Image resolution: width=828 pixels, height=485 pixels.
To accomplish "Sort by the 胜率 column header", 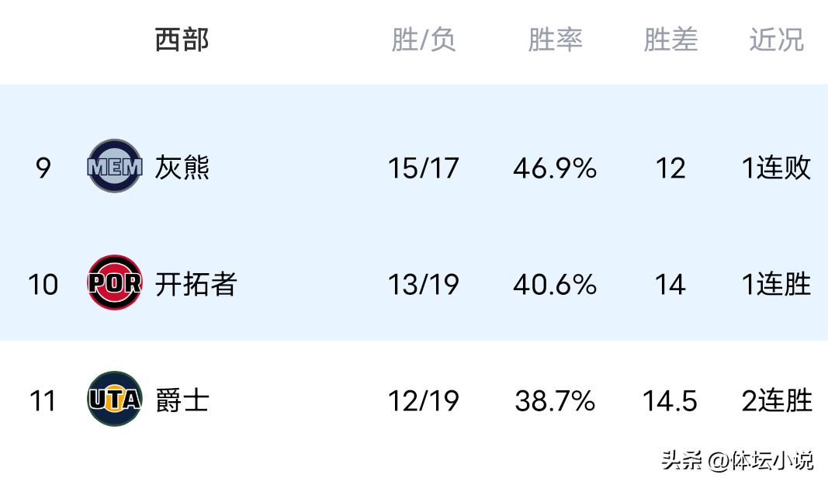I will pos(555,40).
